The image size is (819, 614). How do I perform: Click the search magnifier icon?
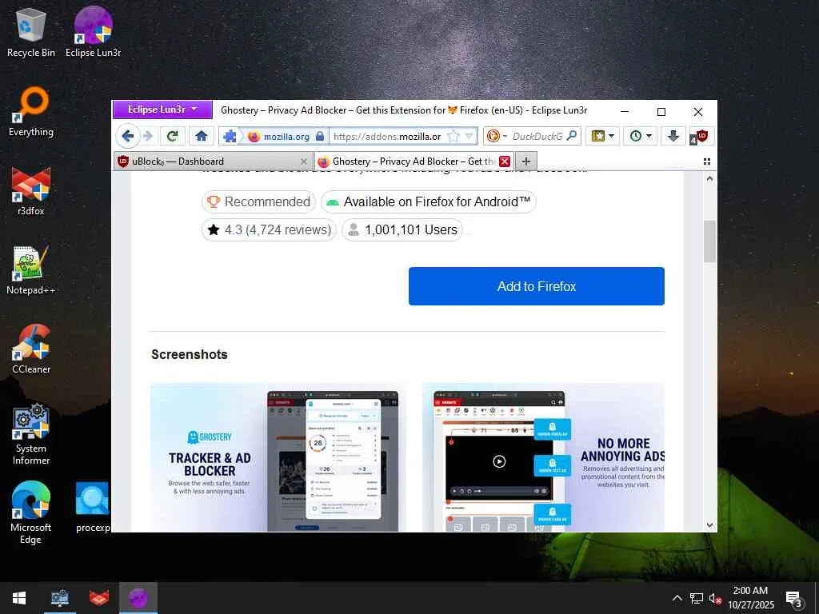(x=572, y=136)
